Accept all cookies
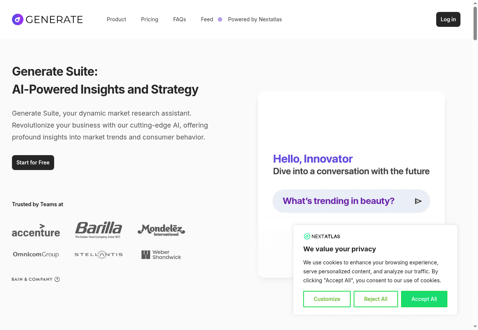 click(x=424, y=299)
